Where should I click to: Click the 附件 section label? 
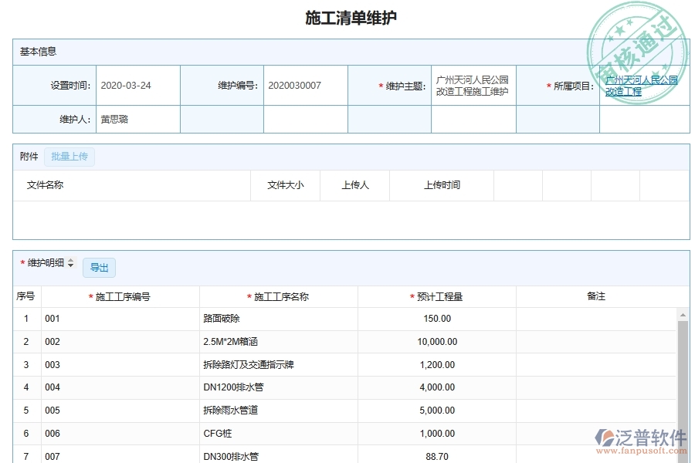(x=29, y=156)
